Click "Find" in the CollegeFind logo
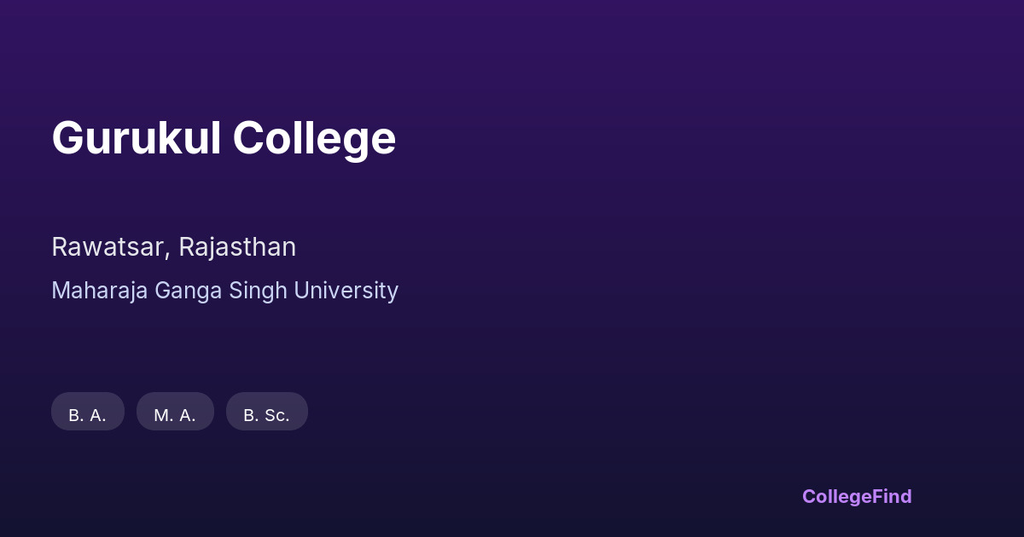The width and height of the screenshot is (1024, 537). click(x=891, y=496)
